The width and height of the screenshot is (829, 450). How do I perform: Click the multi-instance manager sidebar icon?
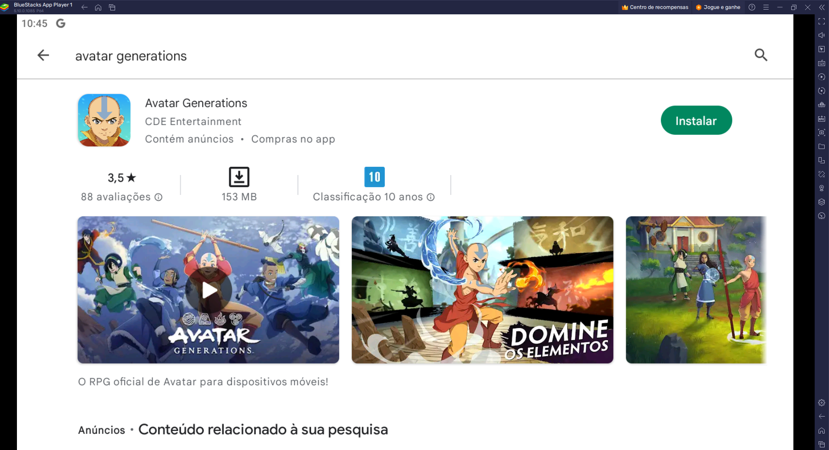822,160
